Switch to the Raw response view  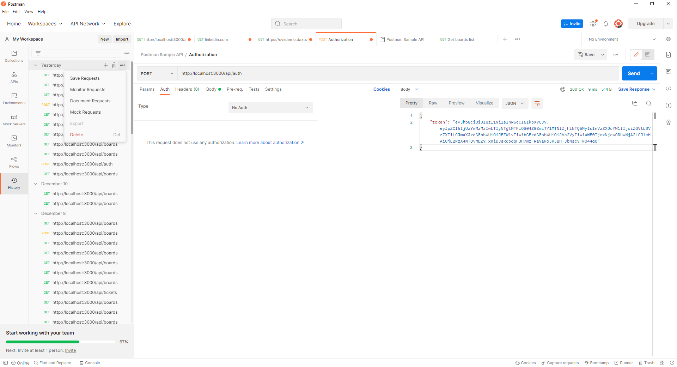433,103
